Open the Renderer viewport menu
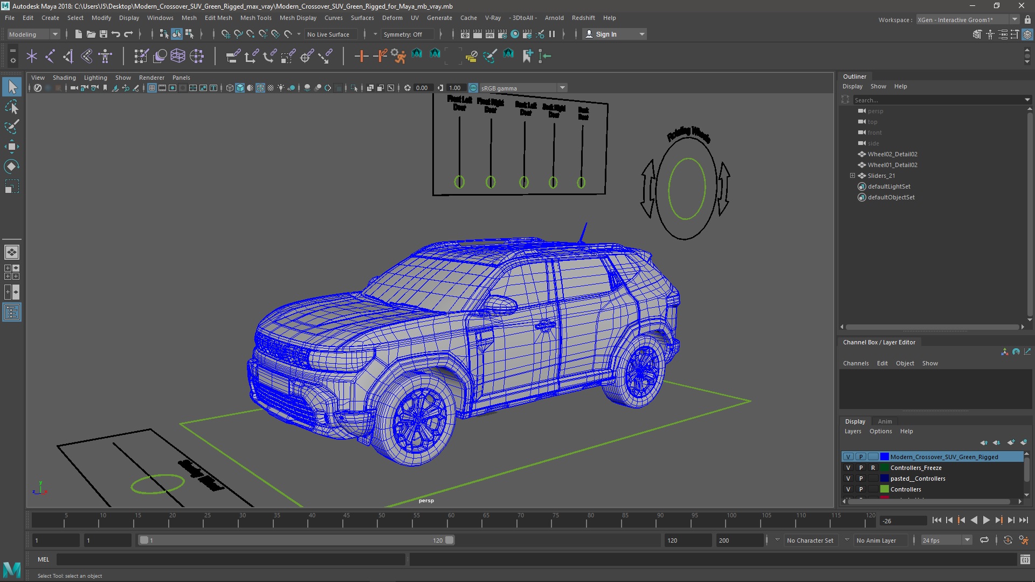1035x582 pixels. point(151,78)
